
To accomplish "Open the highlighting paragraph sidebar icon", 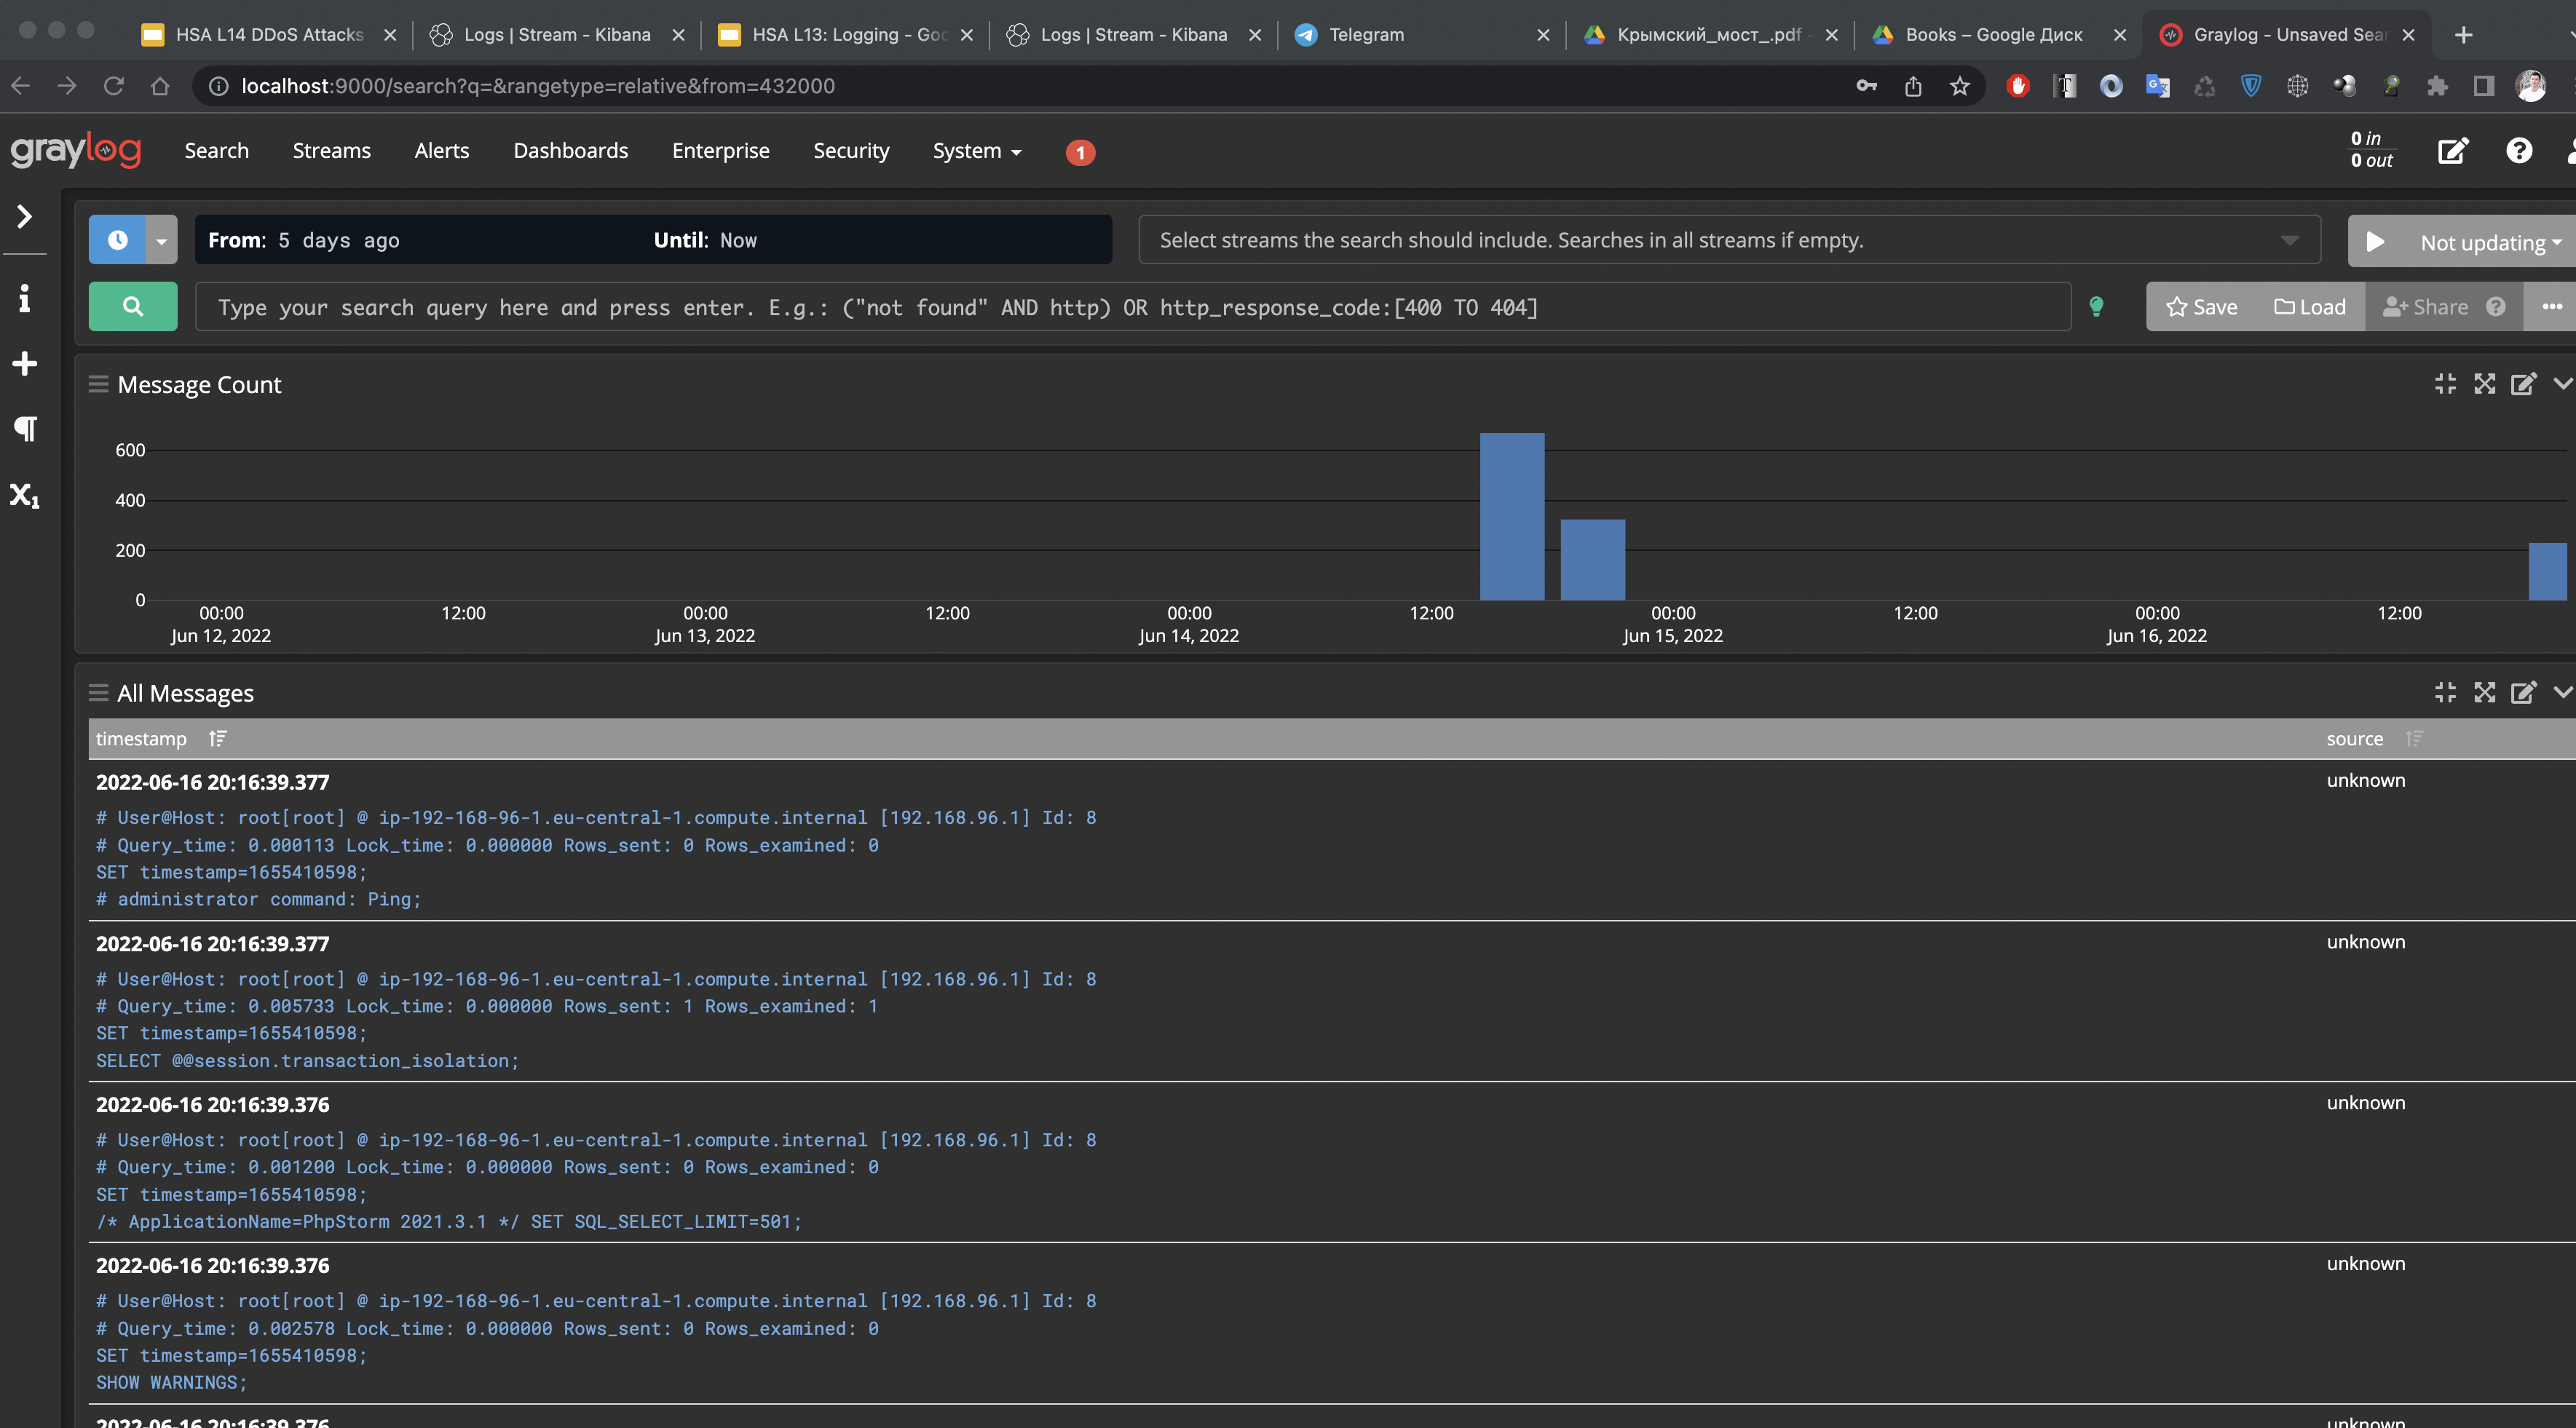I will tap(25, 429).
